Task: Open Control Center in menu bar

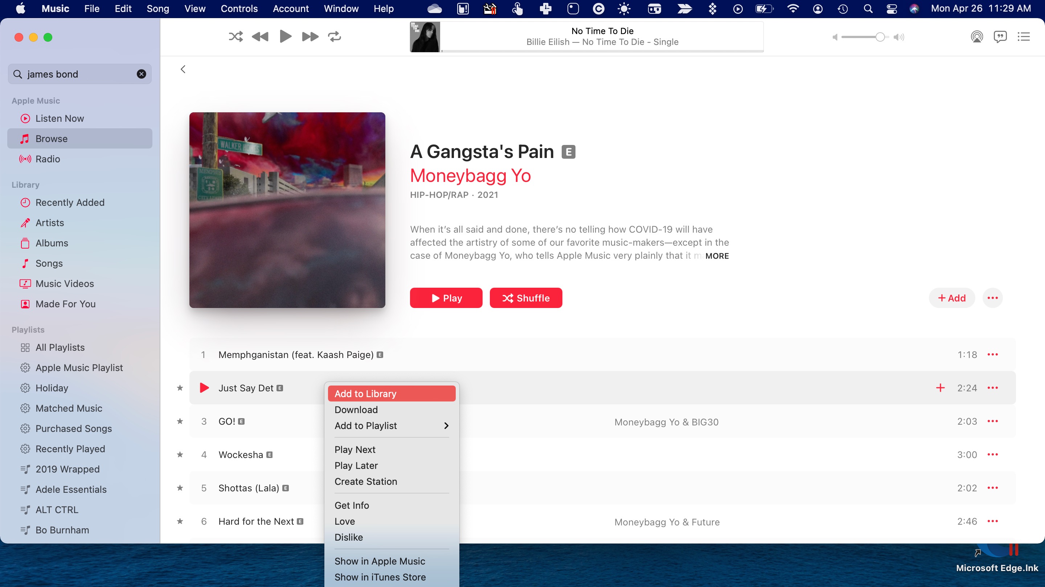Action: 892,8
